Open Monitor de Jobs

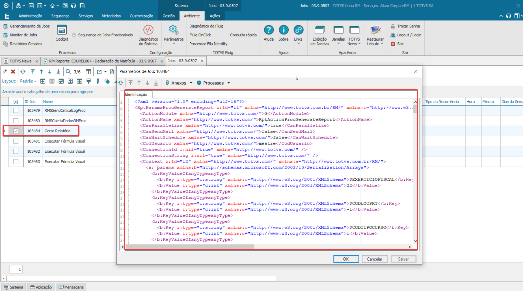20,35
